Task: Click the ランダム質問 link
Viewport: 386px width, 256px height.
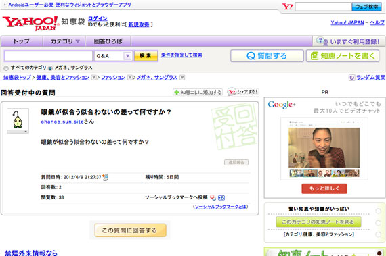Action: (x=370, y=78)
